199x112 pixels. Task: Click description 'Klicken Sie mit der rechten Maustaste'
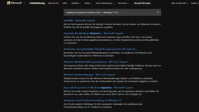pos(111,93)
